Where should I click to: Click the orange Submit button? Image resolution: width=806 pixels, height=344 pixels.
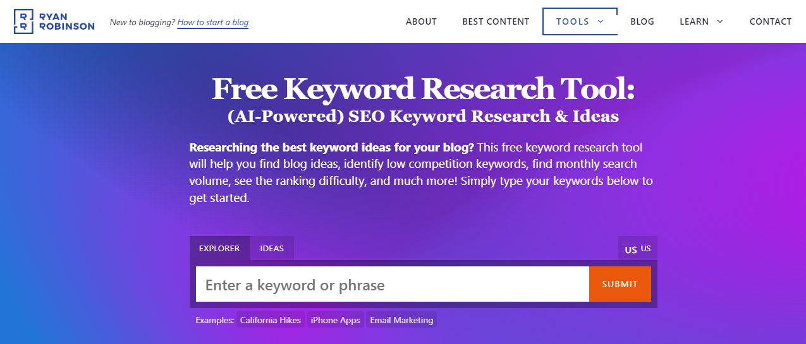tap(620, 284)
